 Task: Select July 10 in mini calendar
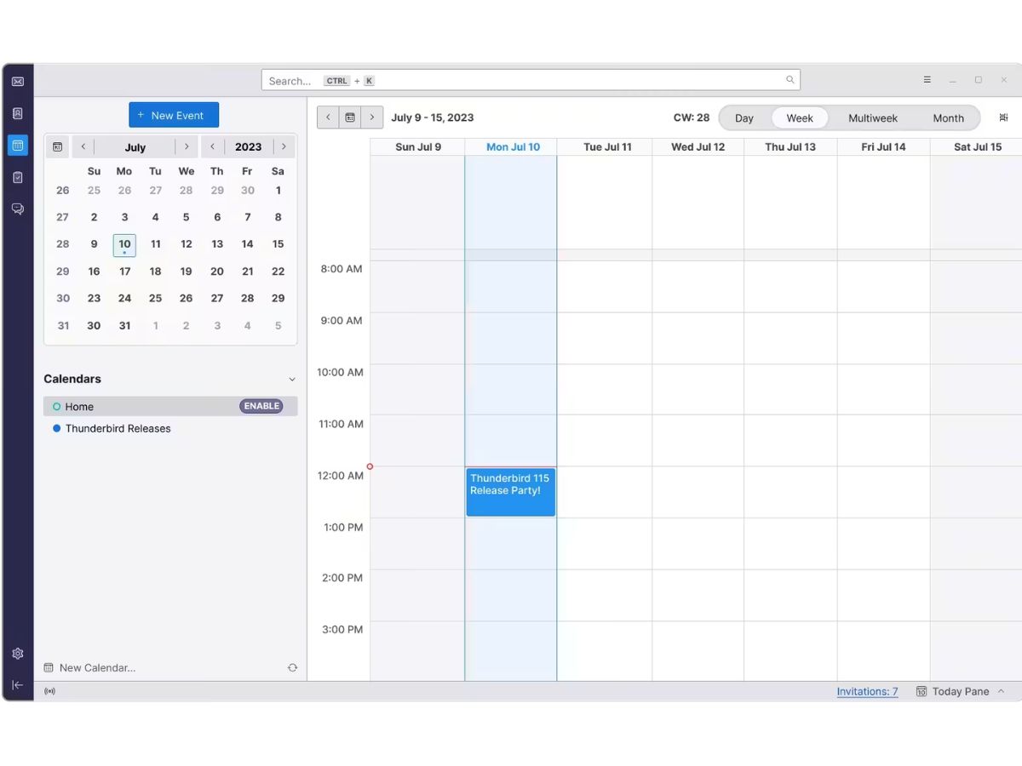coord(124,245)
